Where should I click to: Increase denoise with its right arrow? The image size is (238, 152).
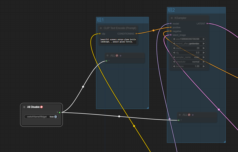click(204, 66)
